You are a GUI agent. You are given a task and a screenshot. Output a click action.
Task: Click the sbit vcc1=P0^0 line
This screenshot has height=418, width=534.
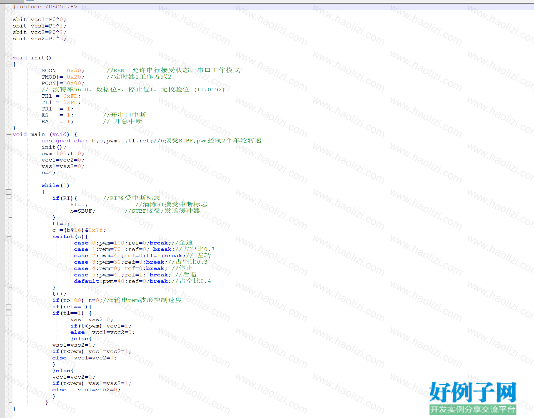pos(39,19)
